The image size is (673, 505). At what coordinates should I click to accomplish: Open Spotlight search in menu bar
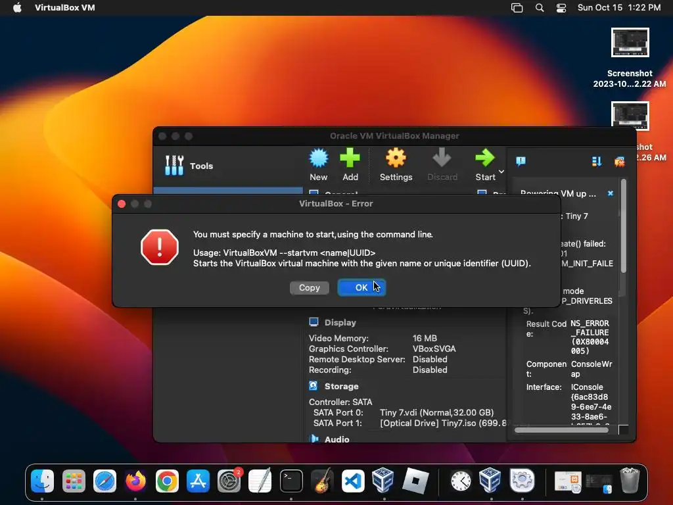point(540,8)
